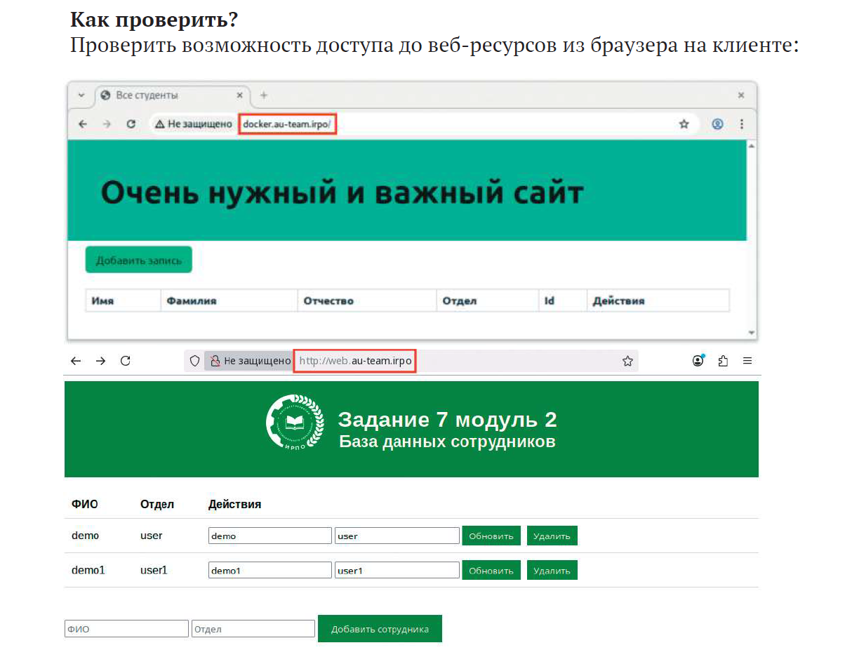Click "Удалить" in the demo row
Screen dimensions: 845x657
[552, 536]
